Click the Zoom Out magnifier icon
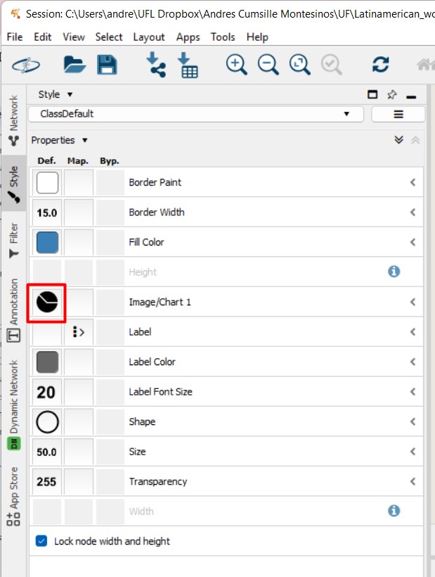Viewport: 435px width, 577px height. (268, 65)
